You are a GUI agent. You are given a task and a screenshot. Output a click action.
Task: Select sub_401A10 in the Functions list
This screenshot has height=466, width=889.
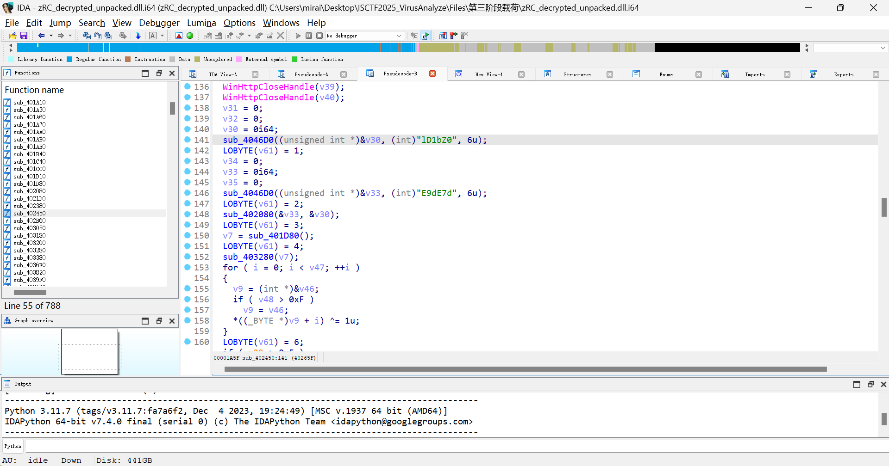pyautogui.click(x=29, y=102)
